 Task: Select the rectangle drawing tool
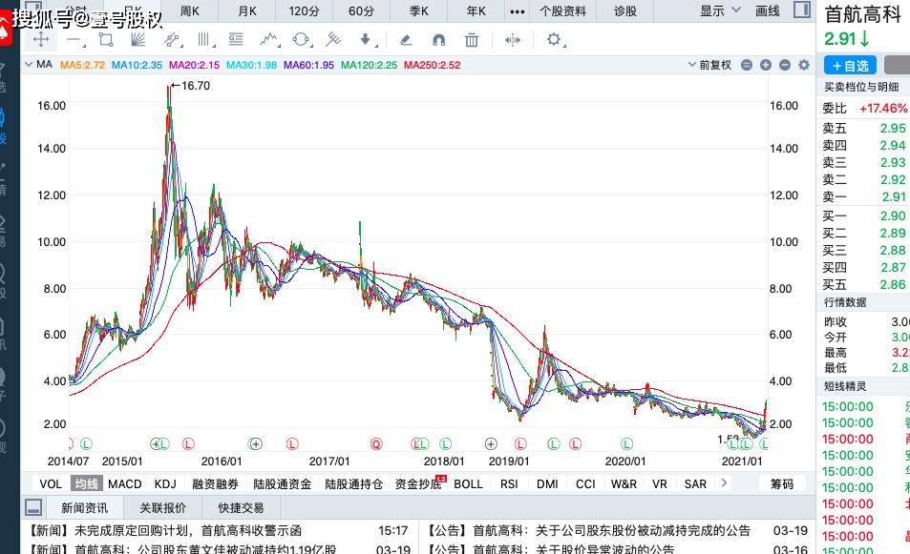pyautogui.click(x=105, y=40)
